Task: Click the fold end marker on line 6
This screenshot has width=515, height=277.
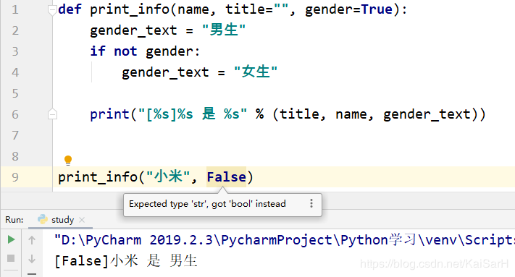Action: coord(52,114)
